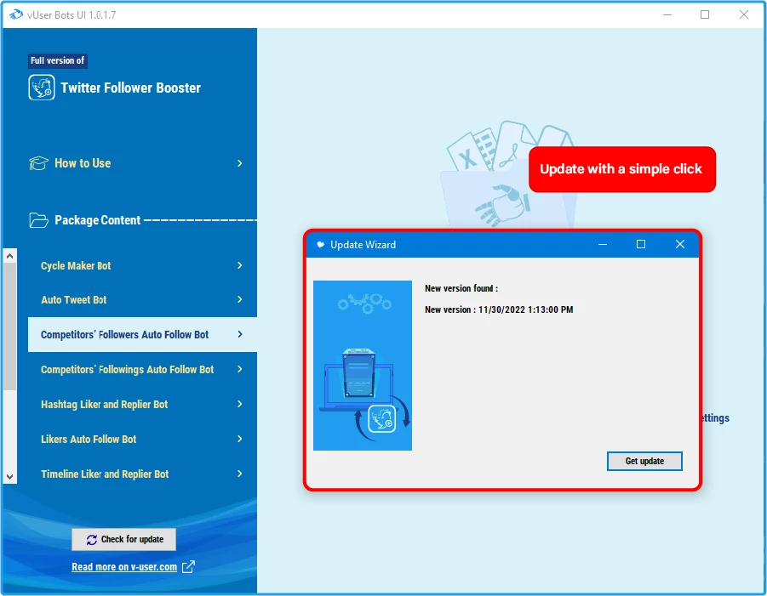Click the folder icon beside Package Content
This screenshot has width=767, height=596.
38,220
